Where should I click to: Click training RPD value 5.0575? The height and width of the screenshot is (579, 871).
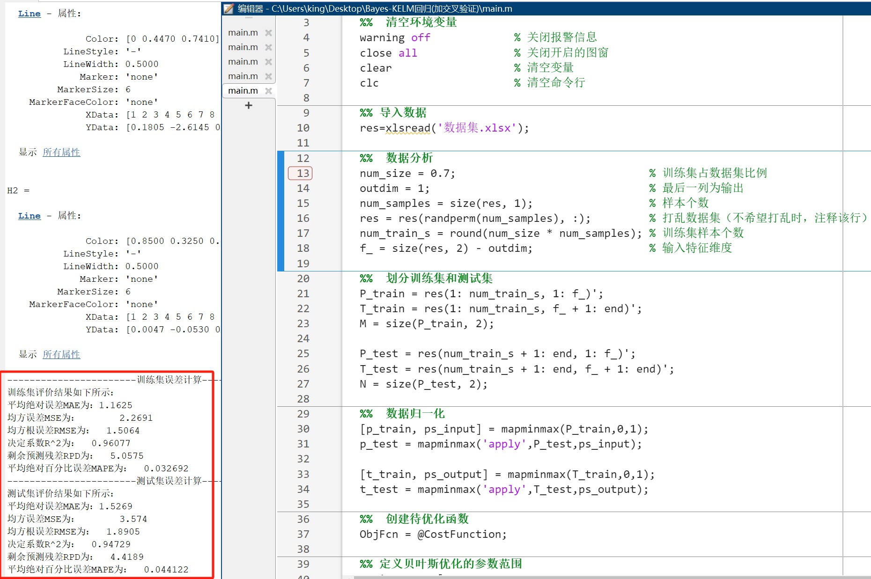127,456
